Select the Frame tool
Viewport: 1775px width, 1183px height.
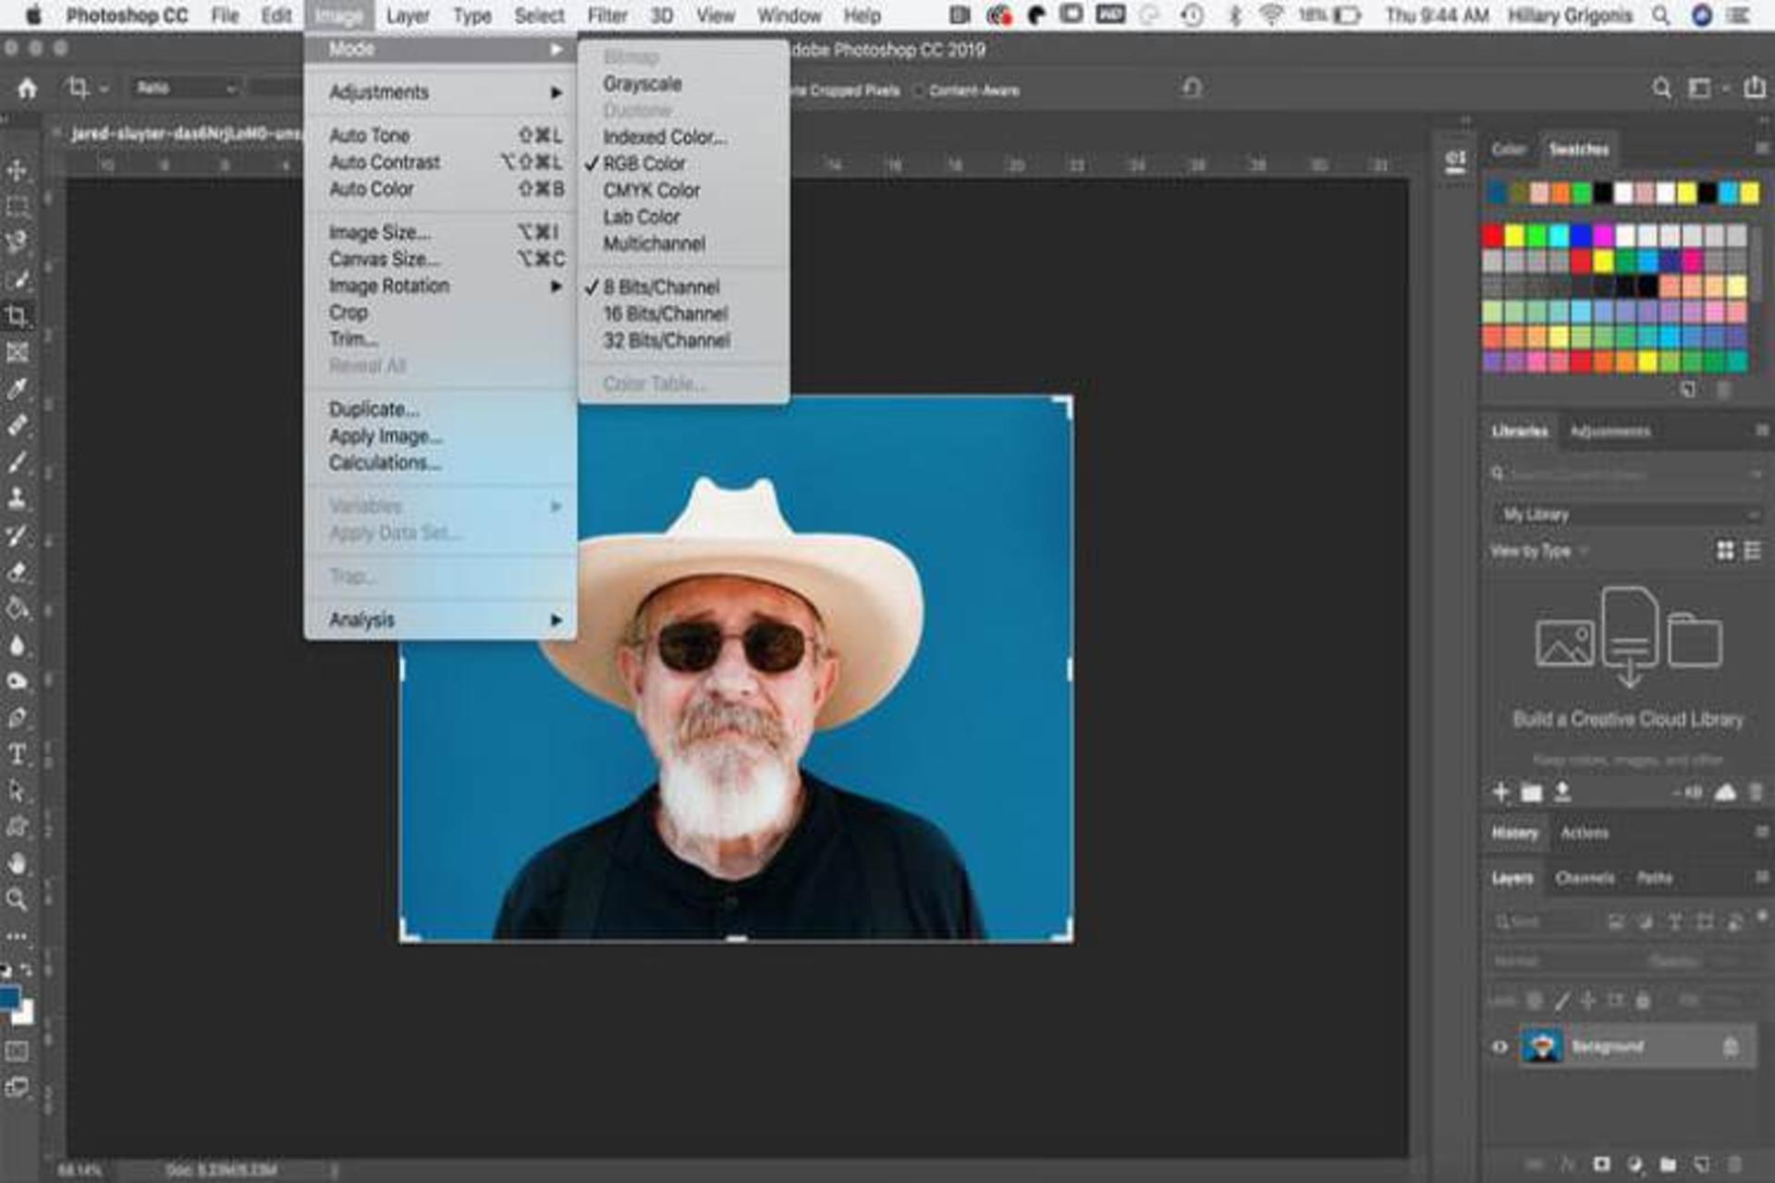click(17, 352)
